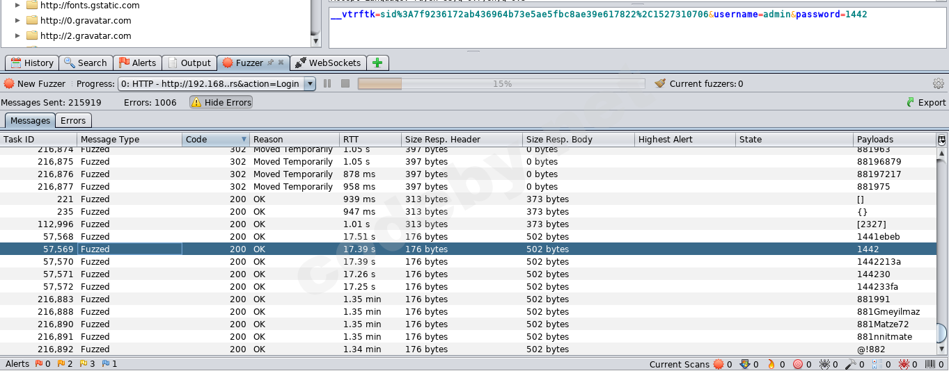
Task: Open the fuzzer Progress dropdown
Action: coord(310,83)
